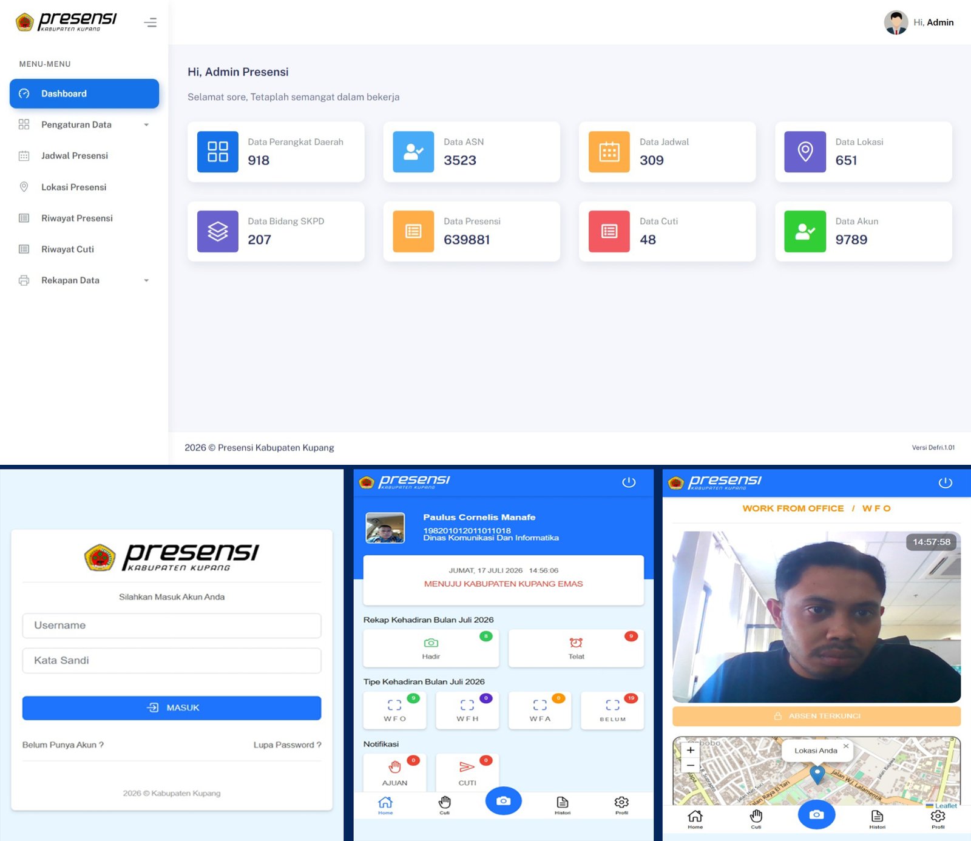
Task: Click the Data Lokasi pin icon
Action: (805, 152)
